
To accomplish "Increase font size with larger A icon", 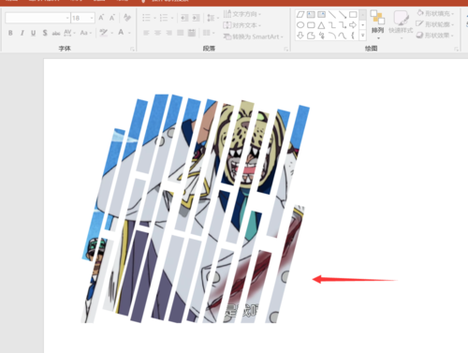I will point(101,18).
